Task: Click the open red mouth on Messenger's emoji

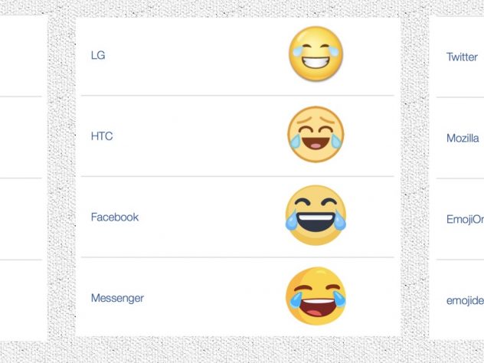Action: click(316, 308)
